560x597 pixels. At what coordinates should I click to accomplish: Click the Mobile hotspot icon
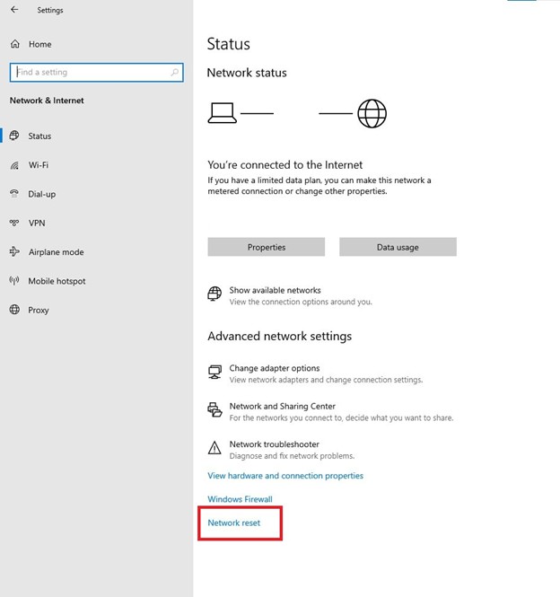14,281
